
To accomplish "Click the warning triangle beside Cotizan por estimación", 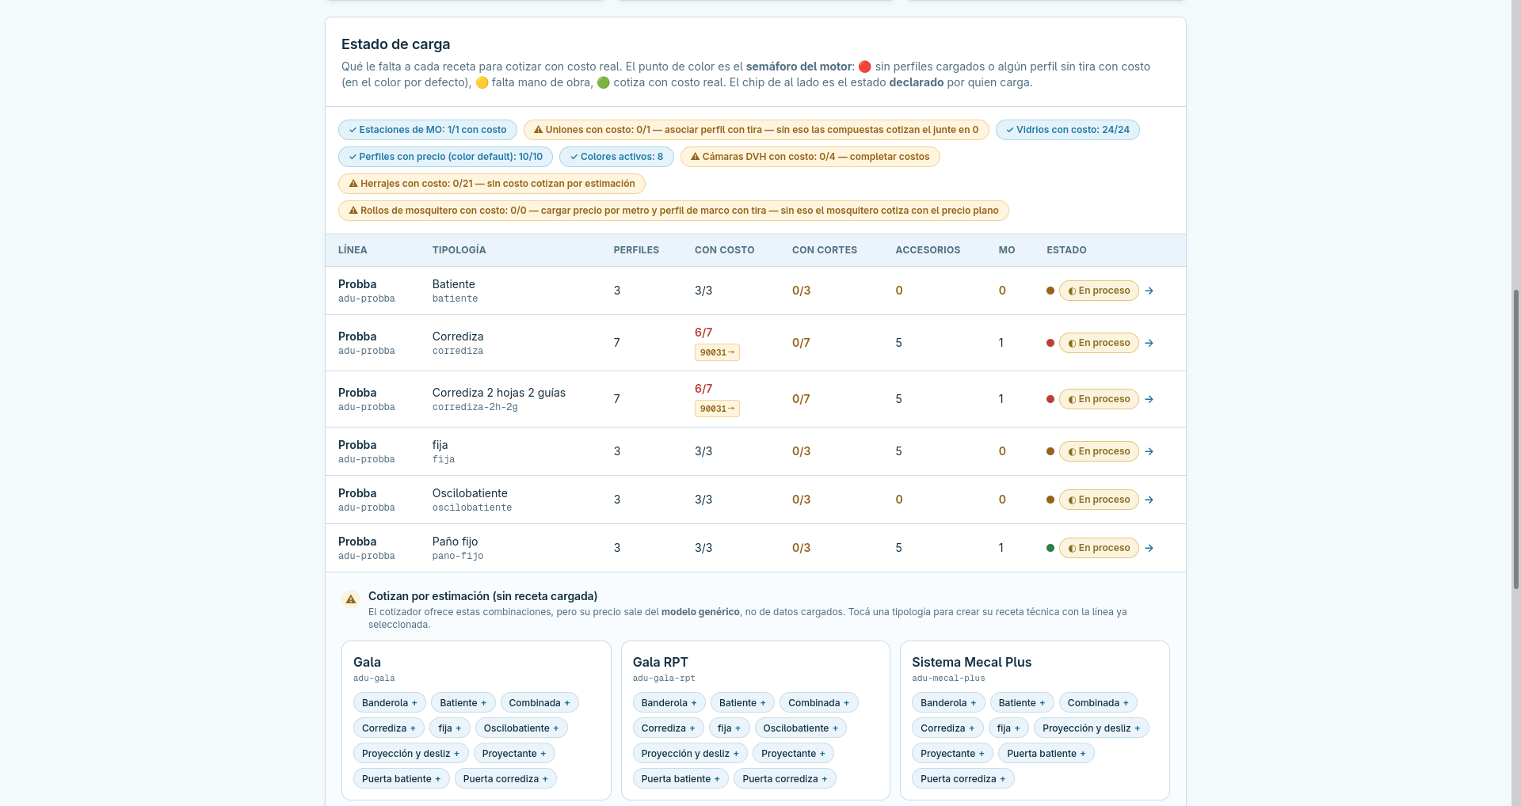I will 351,599.
